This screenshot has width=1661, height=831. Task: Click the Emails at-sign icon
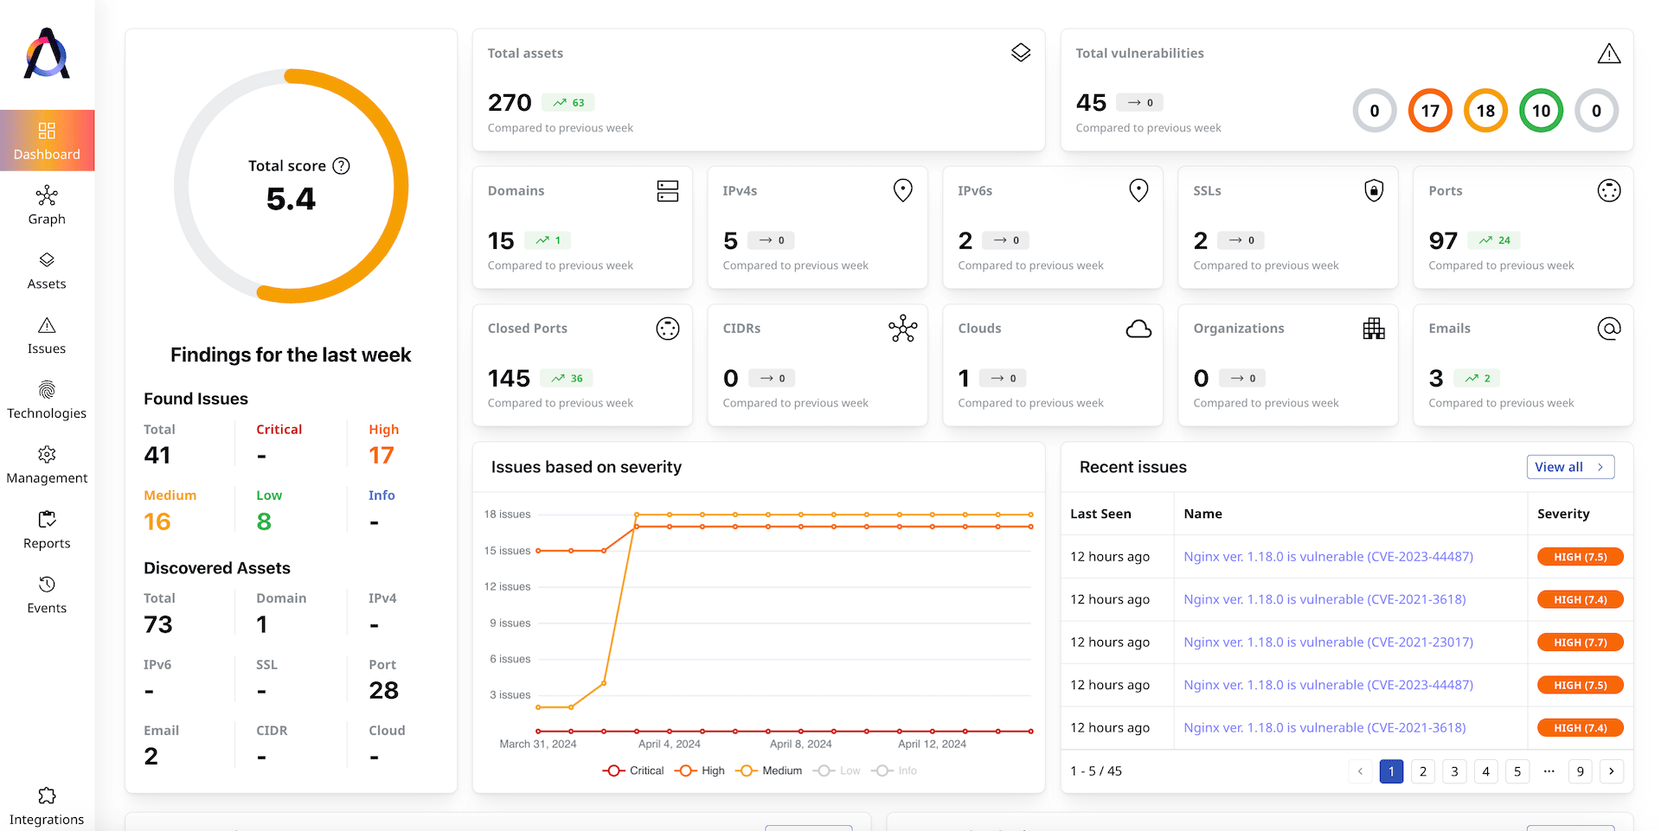[1609, 329]
